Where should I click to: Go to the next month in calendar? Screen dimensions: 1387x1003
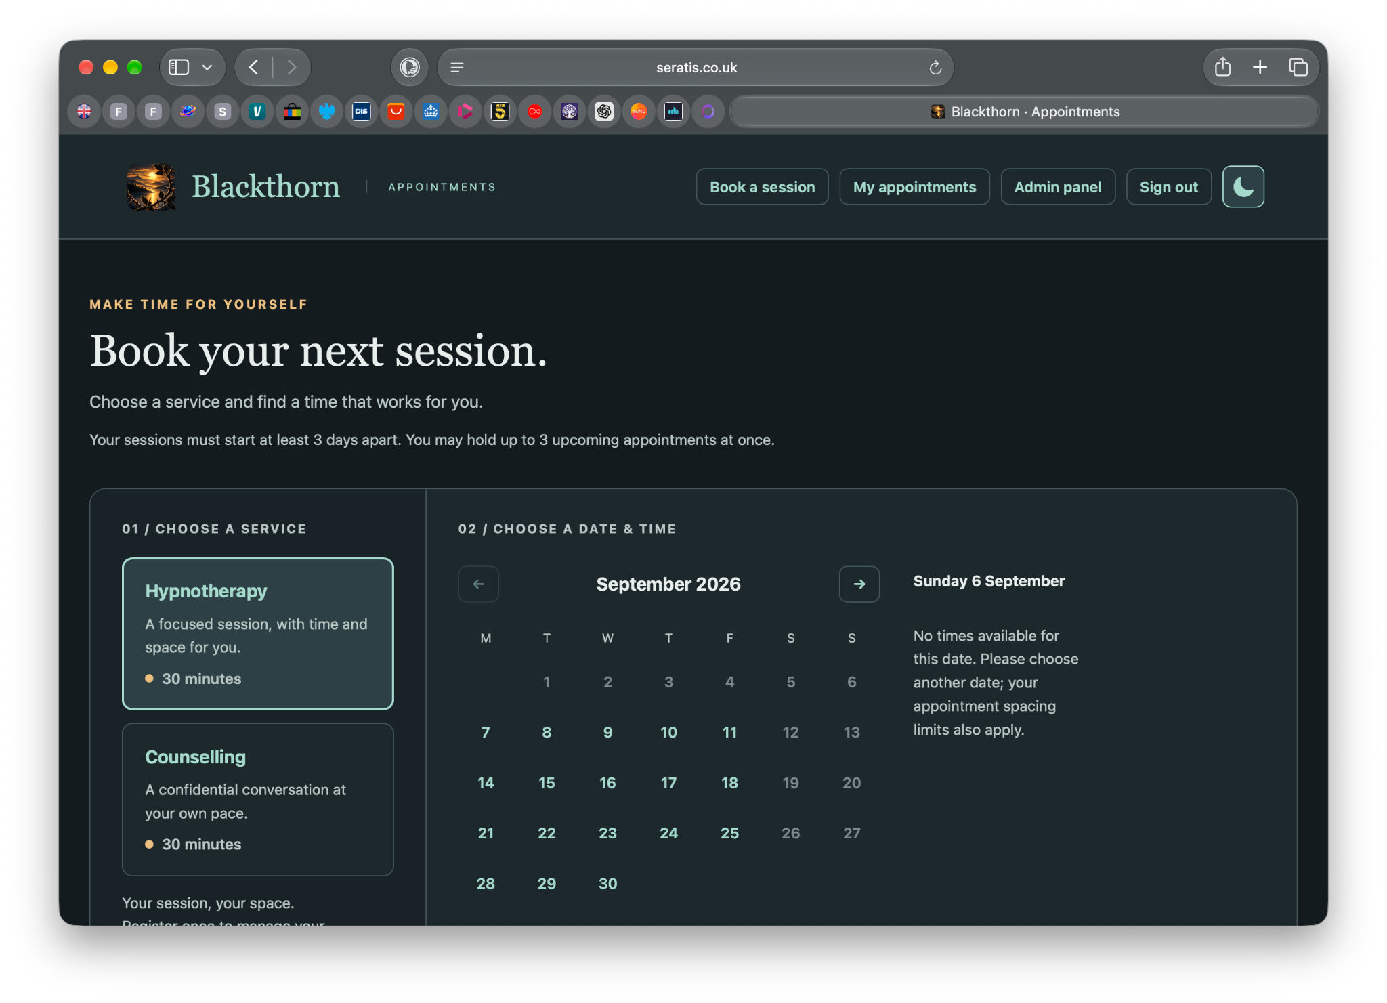(x=859, y=584)
